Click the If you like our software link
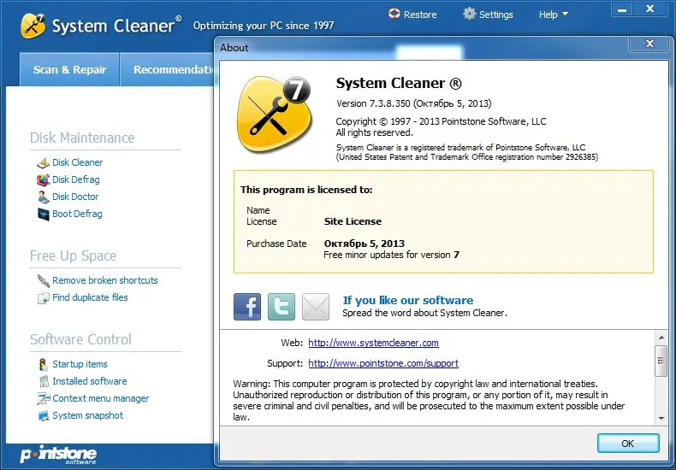The image size is (676, 470). 408,300
